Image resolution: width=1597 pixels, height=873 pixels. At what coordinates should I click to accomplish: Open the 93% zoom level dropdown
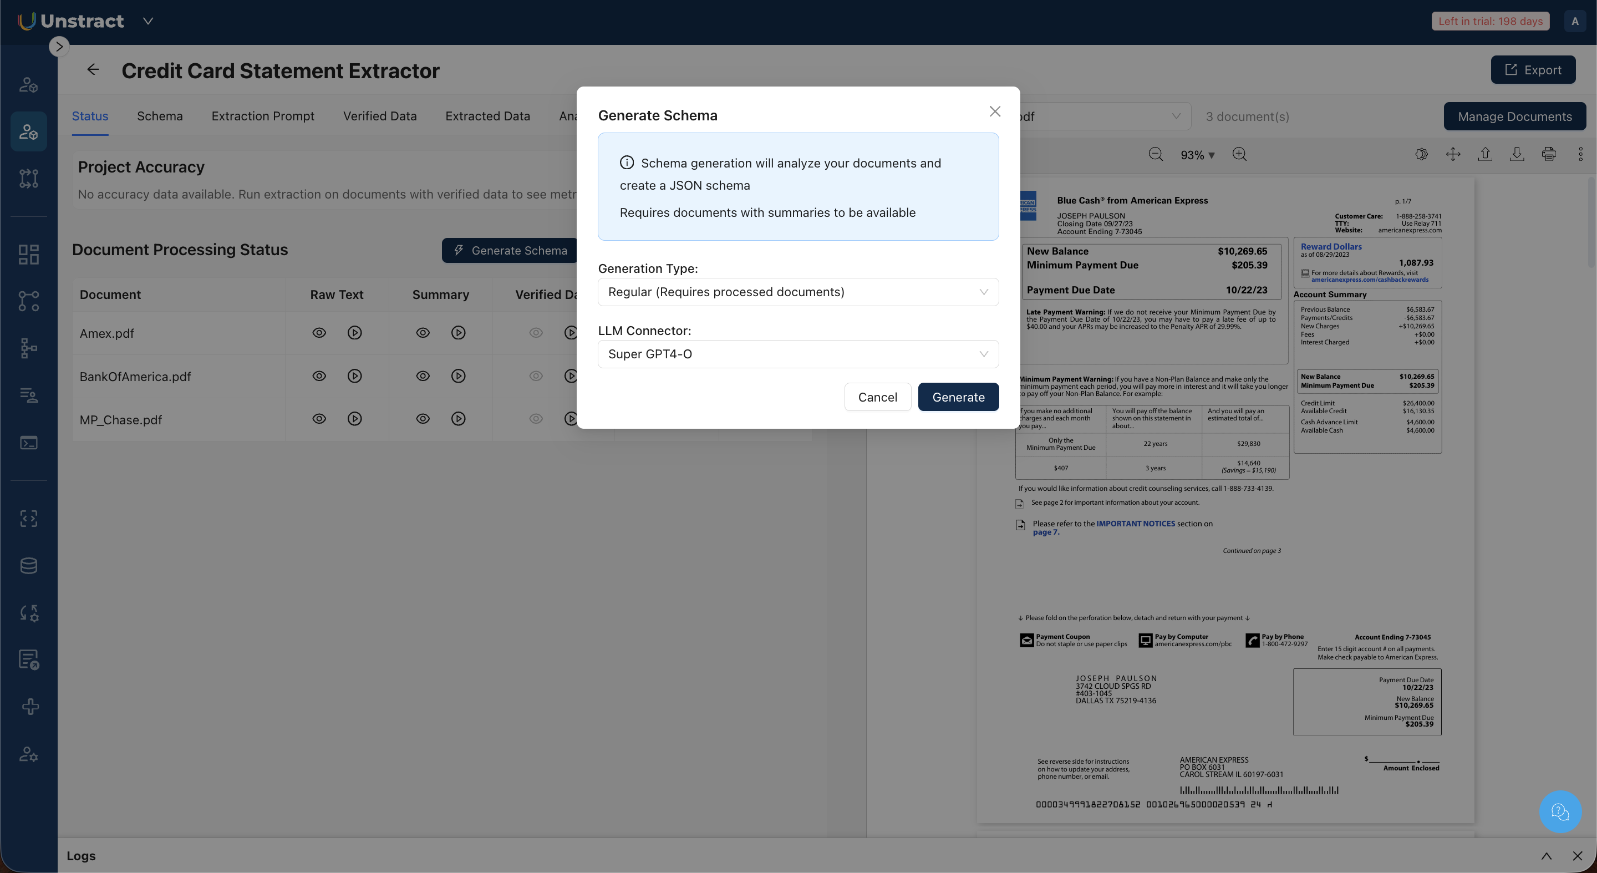pyautogui.click(x=1197, y=155)
